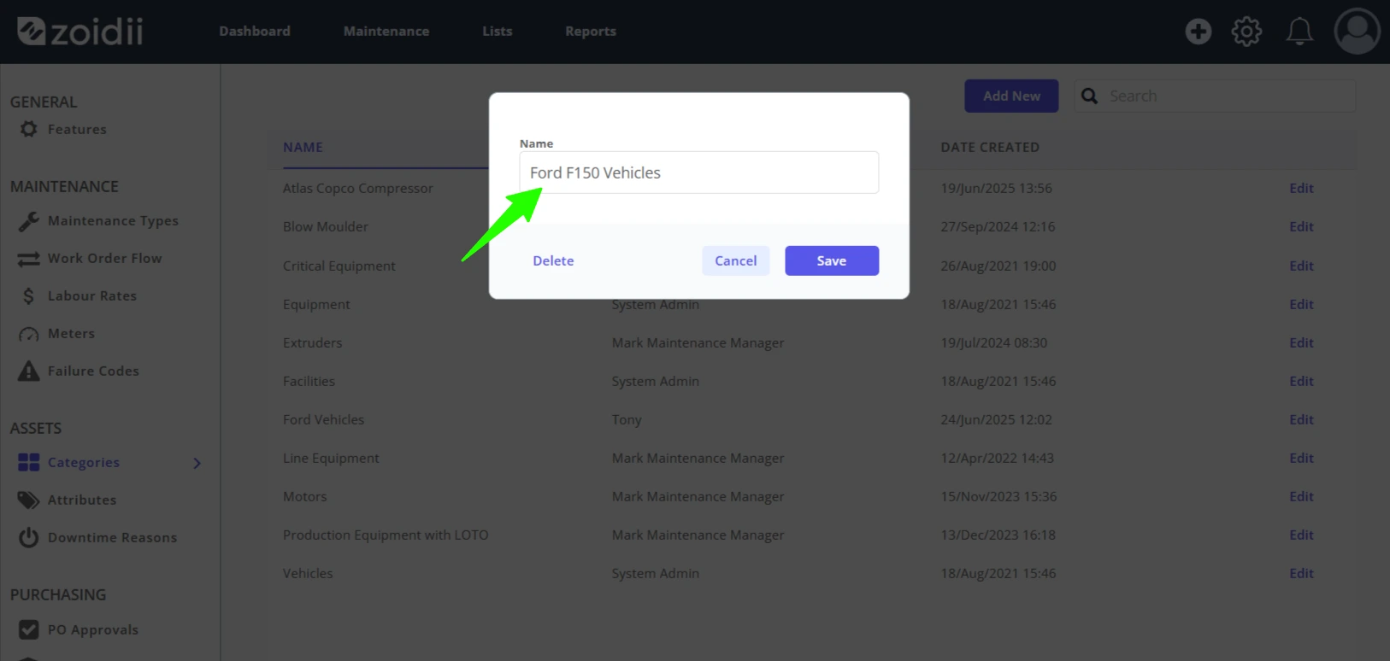
Task: Open Work Order Flow page
Action: click(x=104, y=258)
